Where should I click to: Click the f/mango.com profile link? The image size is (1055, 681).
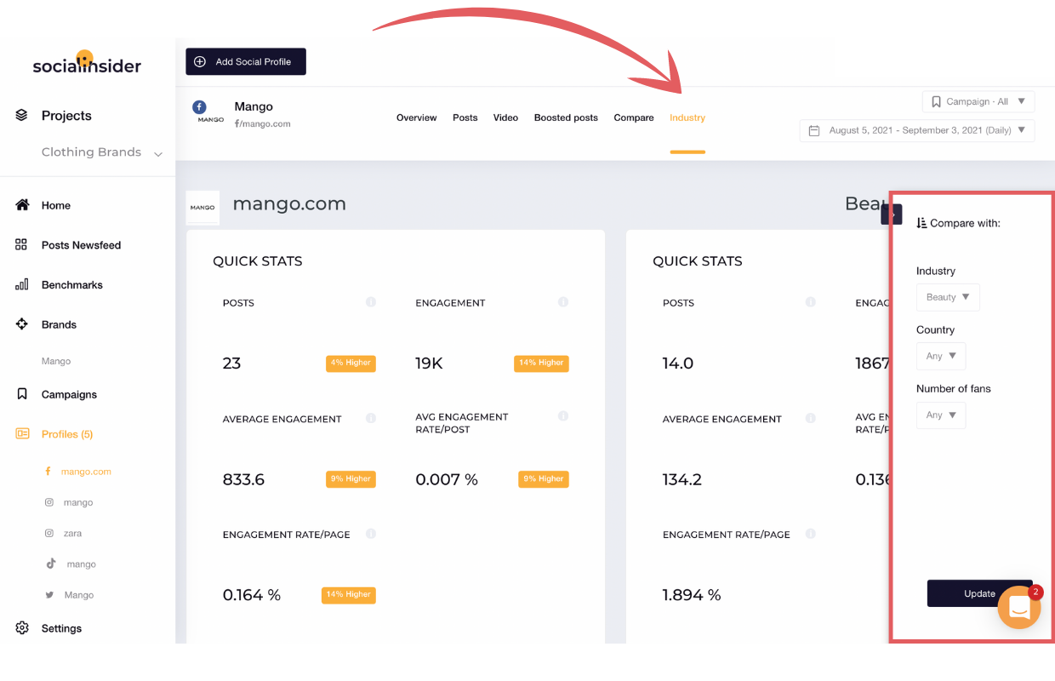[263, 123]
